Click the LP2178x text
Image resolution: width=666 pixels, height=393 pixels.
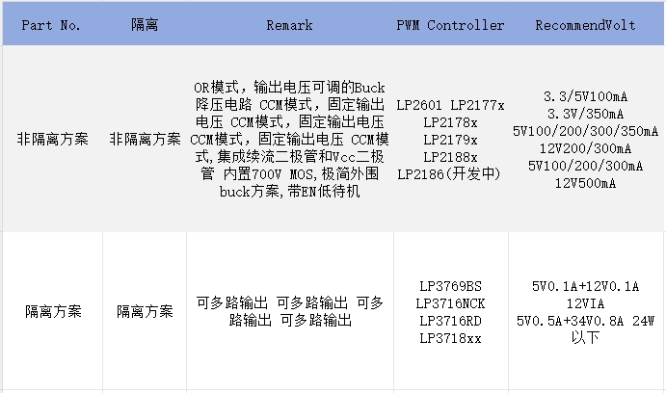(450, 122)
